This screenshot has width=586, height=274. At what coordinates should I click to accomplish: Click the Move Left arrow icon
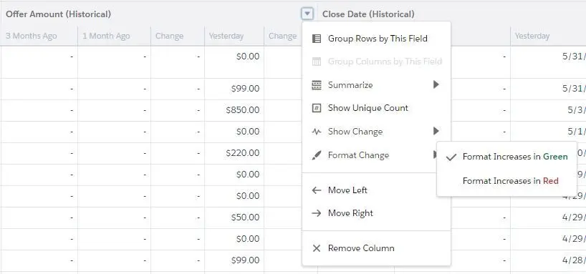coord(317,190)
